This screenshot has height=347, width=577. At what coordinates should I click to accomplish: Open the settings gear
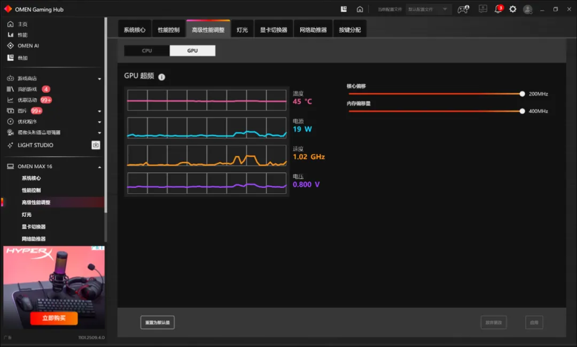[512, 9]
